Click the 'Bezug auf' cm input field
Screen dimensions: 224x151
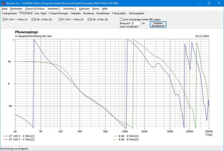tap(136, 23)
